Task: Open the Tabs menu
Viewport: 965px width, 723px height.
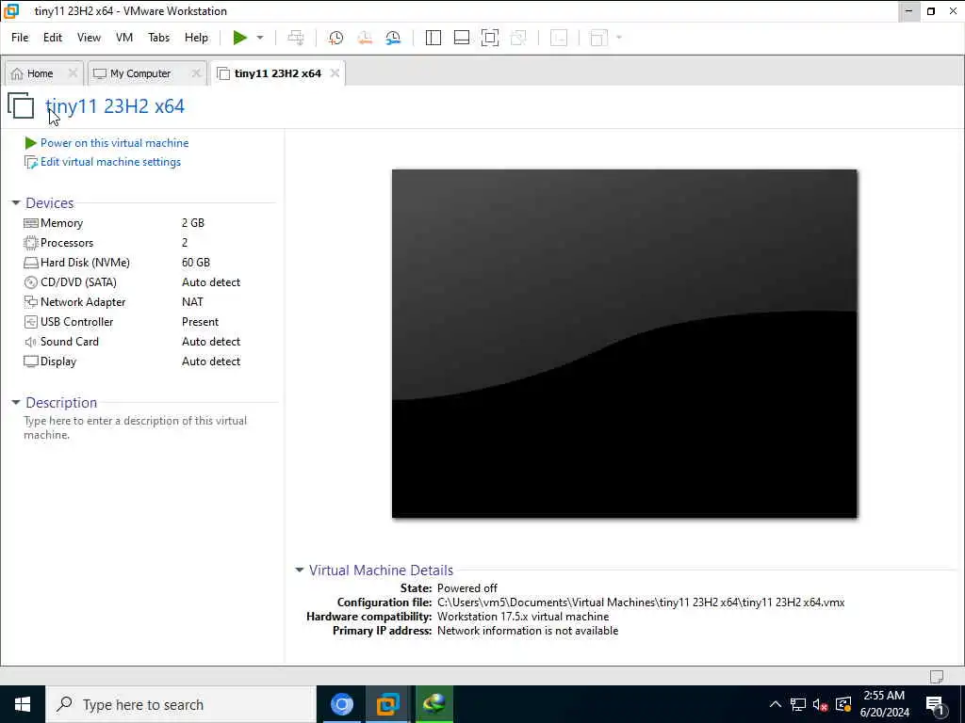Action: coord(158,38)
